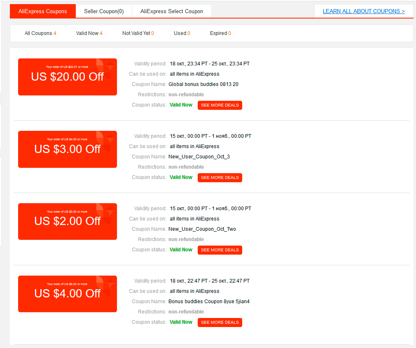Click coupon name New_User_Coupon_Oct_3

pyautogui.click(x=199, y=157)
